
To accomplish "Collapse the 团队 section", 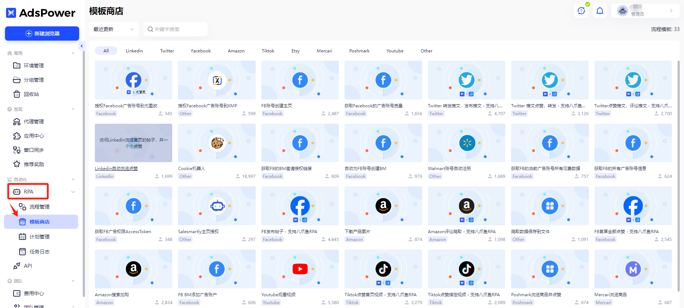I will pyautogui.click(x=73, y=281).
